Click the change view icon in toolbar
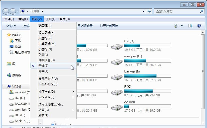Screen dimensions: 207x128 (x=176, y=26)
